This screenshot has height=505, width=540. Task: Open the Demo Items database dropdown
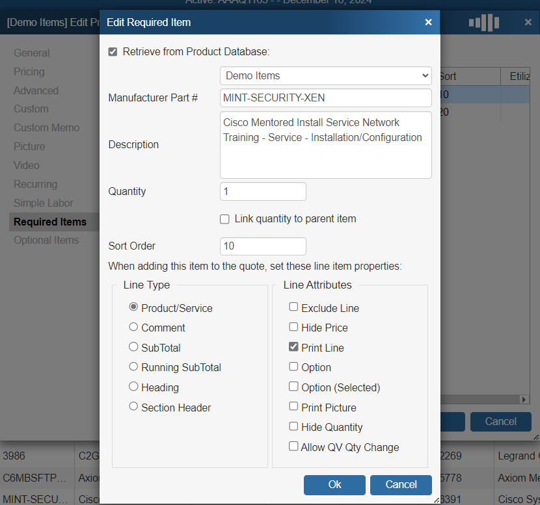(x=325, y=75)
